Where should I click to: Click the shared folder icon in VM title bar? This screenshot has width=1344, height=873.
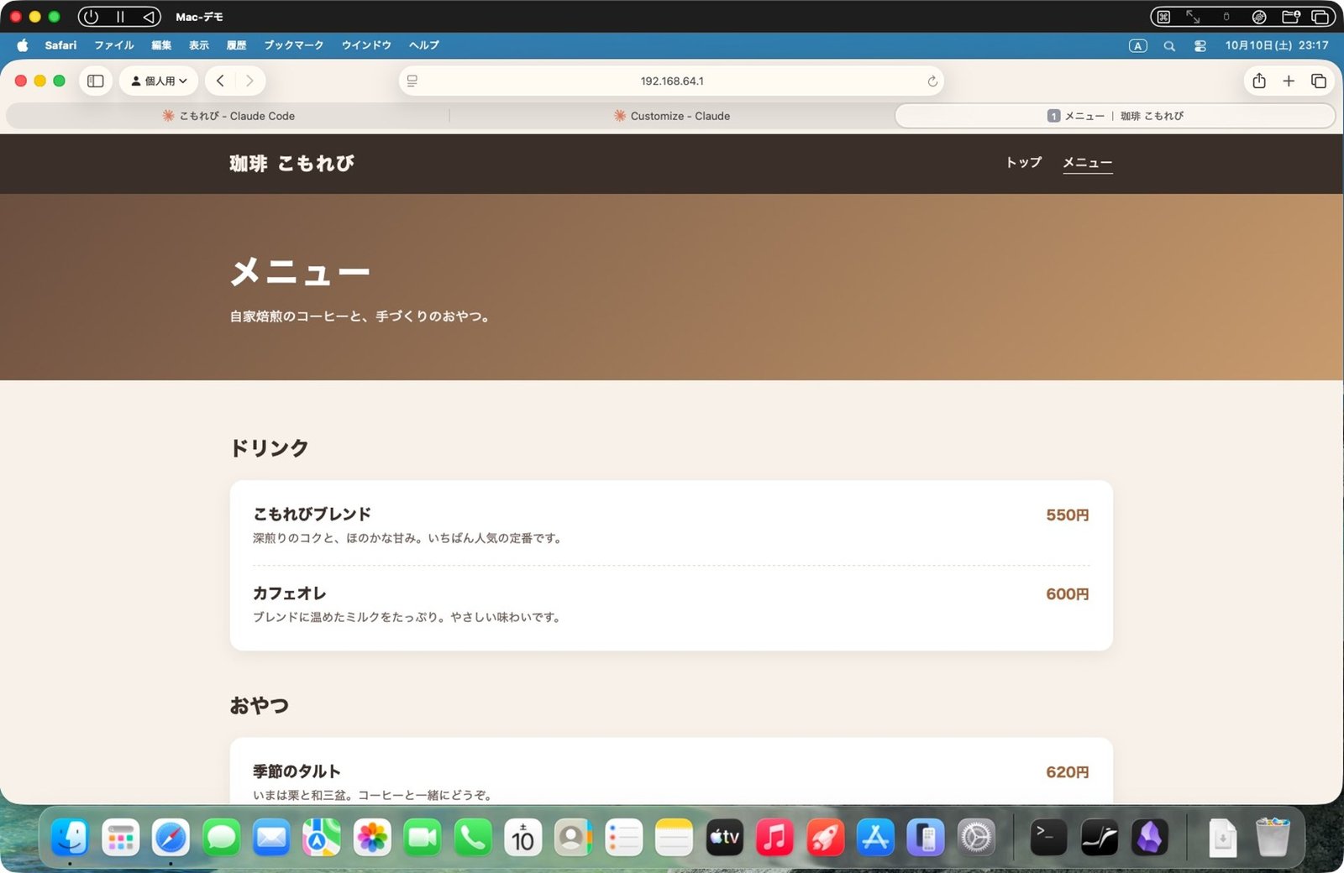(1291, 17)
